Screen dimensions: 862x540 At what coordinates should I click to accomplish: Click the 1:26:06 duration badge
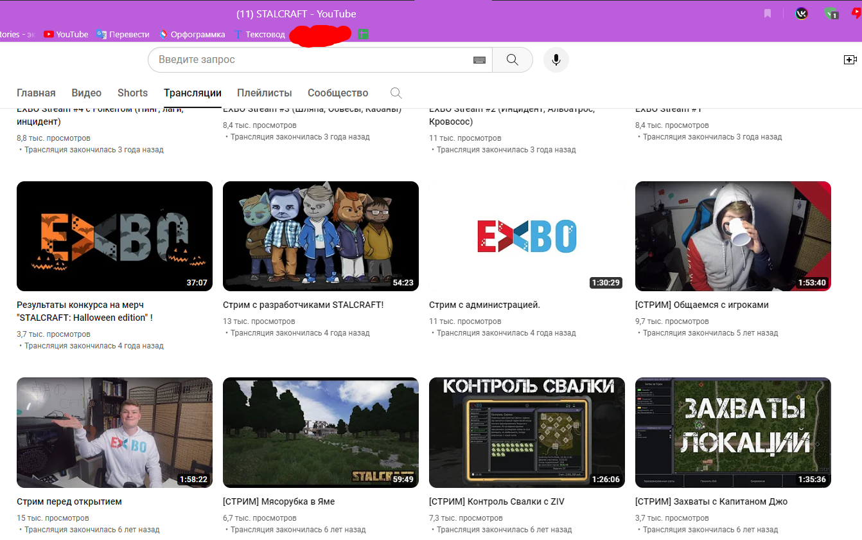tap(606, 480)
